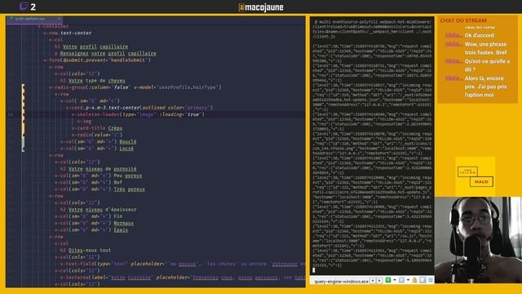Click the right tab scroll arrow in terminal bar
This screenshot has height=294, width=522.
pos(379,281)
